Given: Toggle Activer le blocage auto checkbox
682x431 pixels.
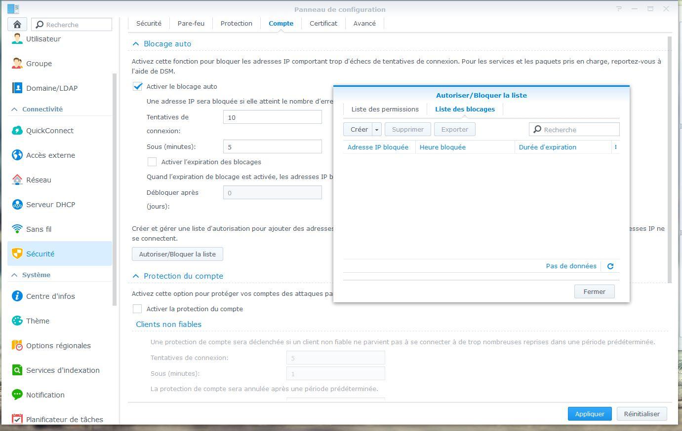Looking at the screenshot, I should [138, 86].
